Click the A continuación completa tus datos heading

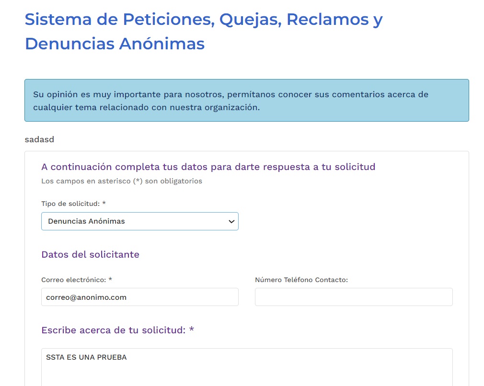208,167
